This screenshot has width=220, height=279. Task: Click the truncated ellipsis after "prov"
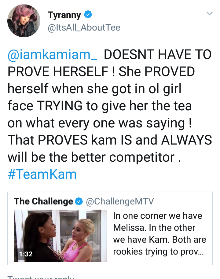pos(200,252)
